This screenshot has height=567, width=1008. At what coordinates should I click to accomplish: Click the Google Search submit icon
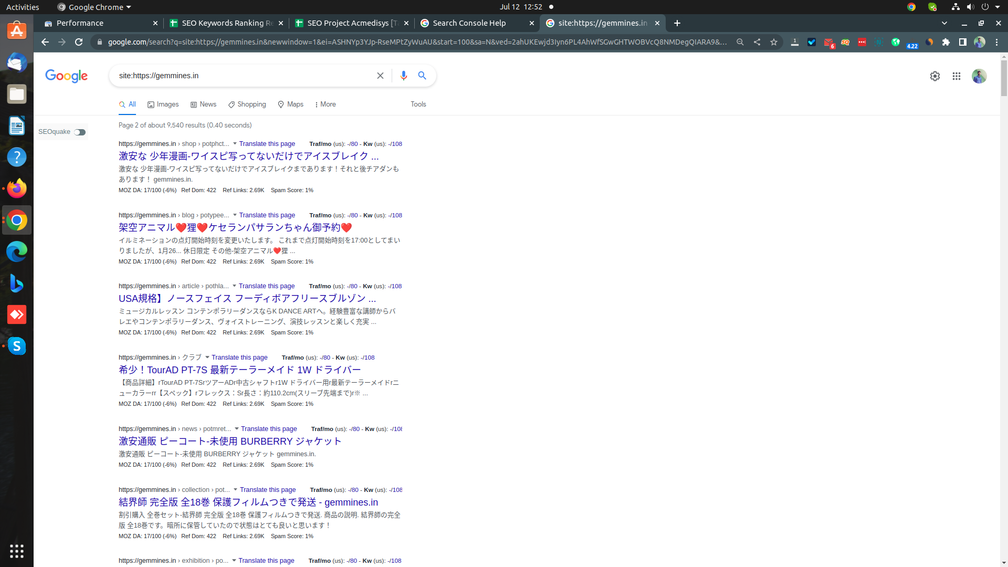pyautogui.click(x=422, y=76)
